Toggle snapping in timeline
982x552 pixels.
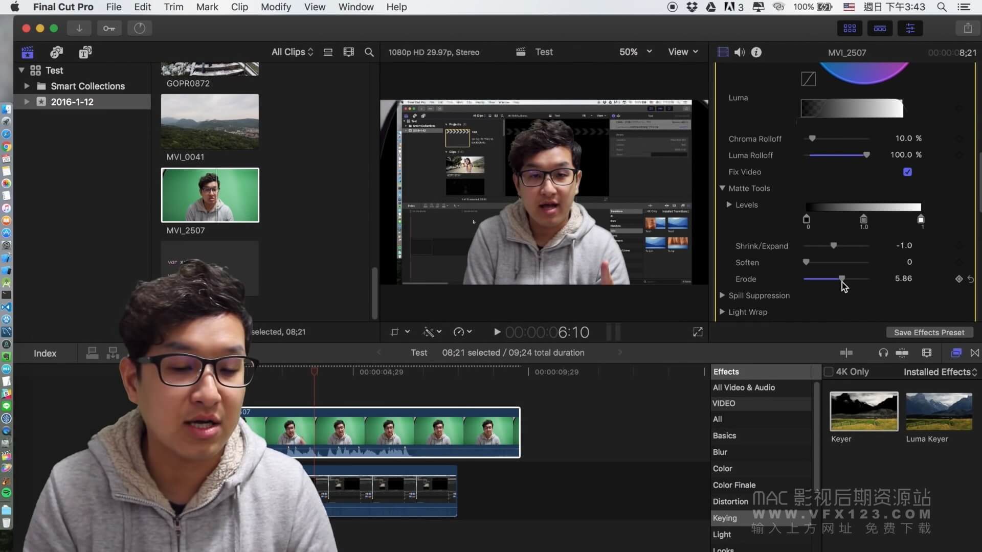[902, 353]
